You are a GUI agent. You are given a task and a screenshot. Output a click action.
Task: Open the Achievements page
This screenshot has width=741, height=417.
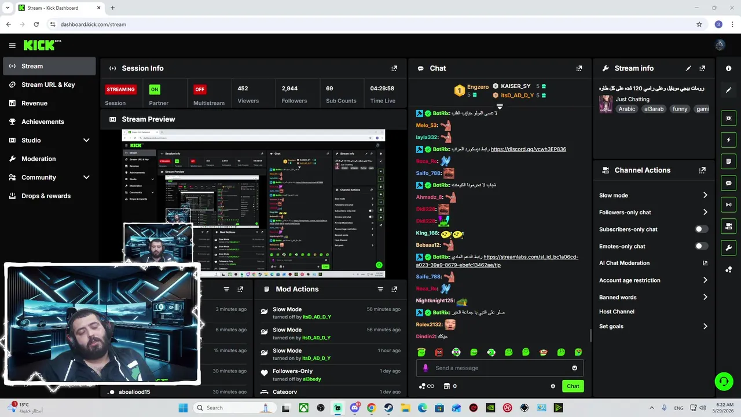point(49,122)
